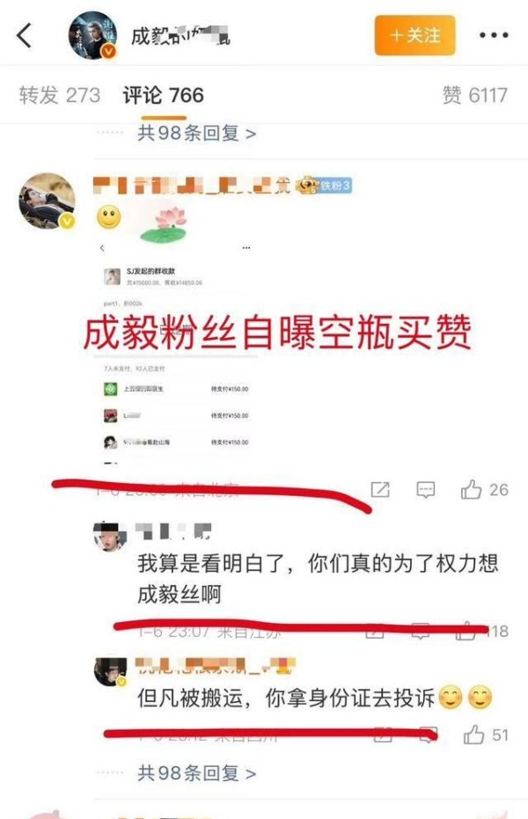This screenshot has width=528, height=819.
Task: Open avatar of the 我算是看明白了 commenter
Action: tap(110, 536)
